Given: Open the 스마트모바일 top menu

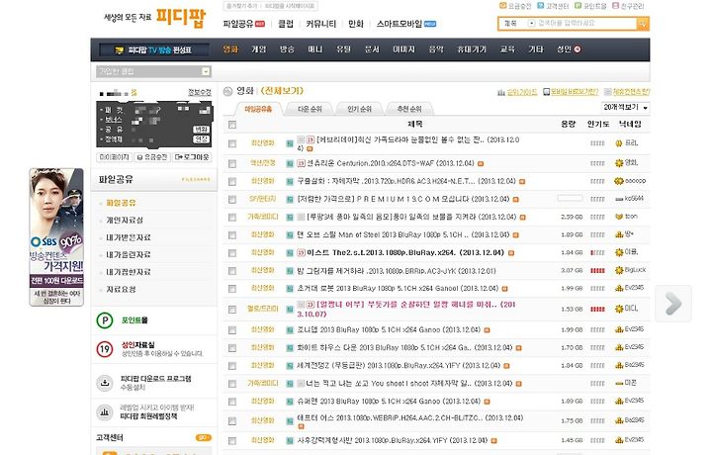Looking at the screenshot, I should pyautogui.click(x=400, y=24).
